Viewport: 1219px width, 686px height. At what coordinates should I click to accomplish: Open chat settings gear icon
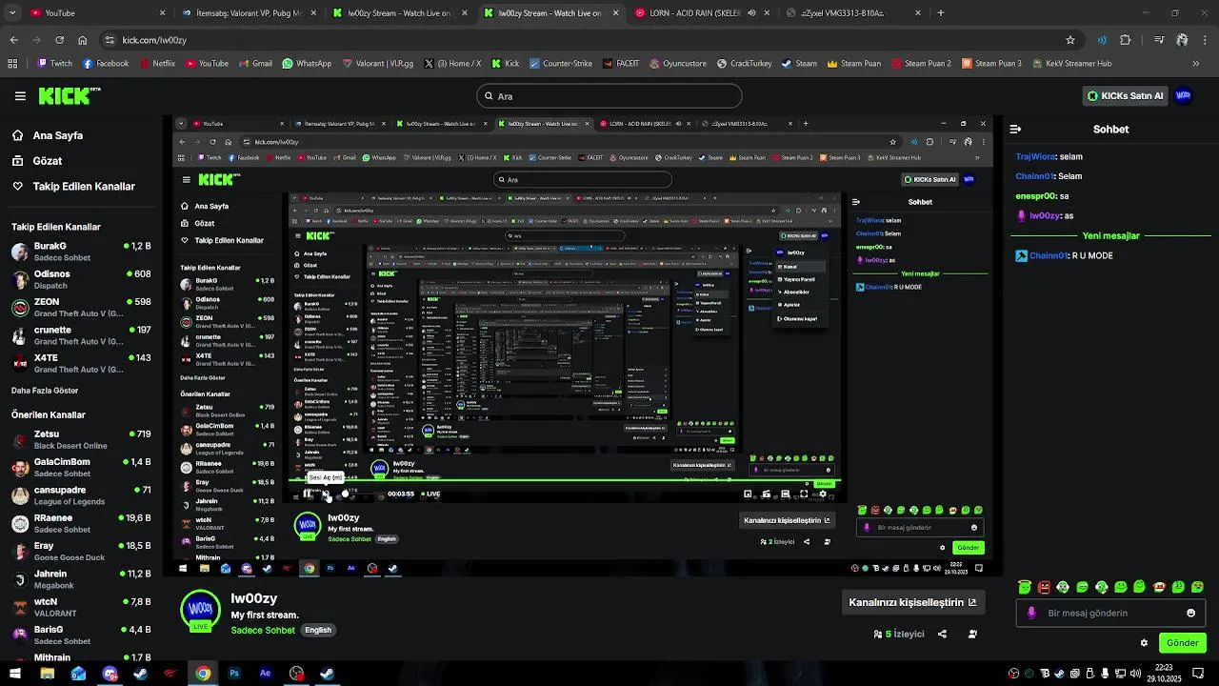click(1144, 643)
